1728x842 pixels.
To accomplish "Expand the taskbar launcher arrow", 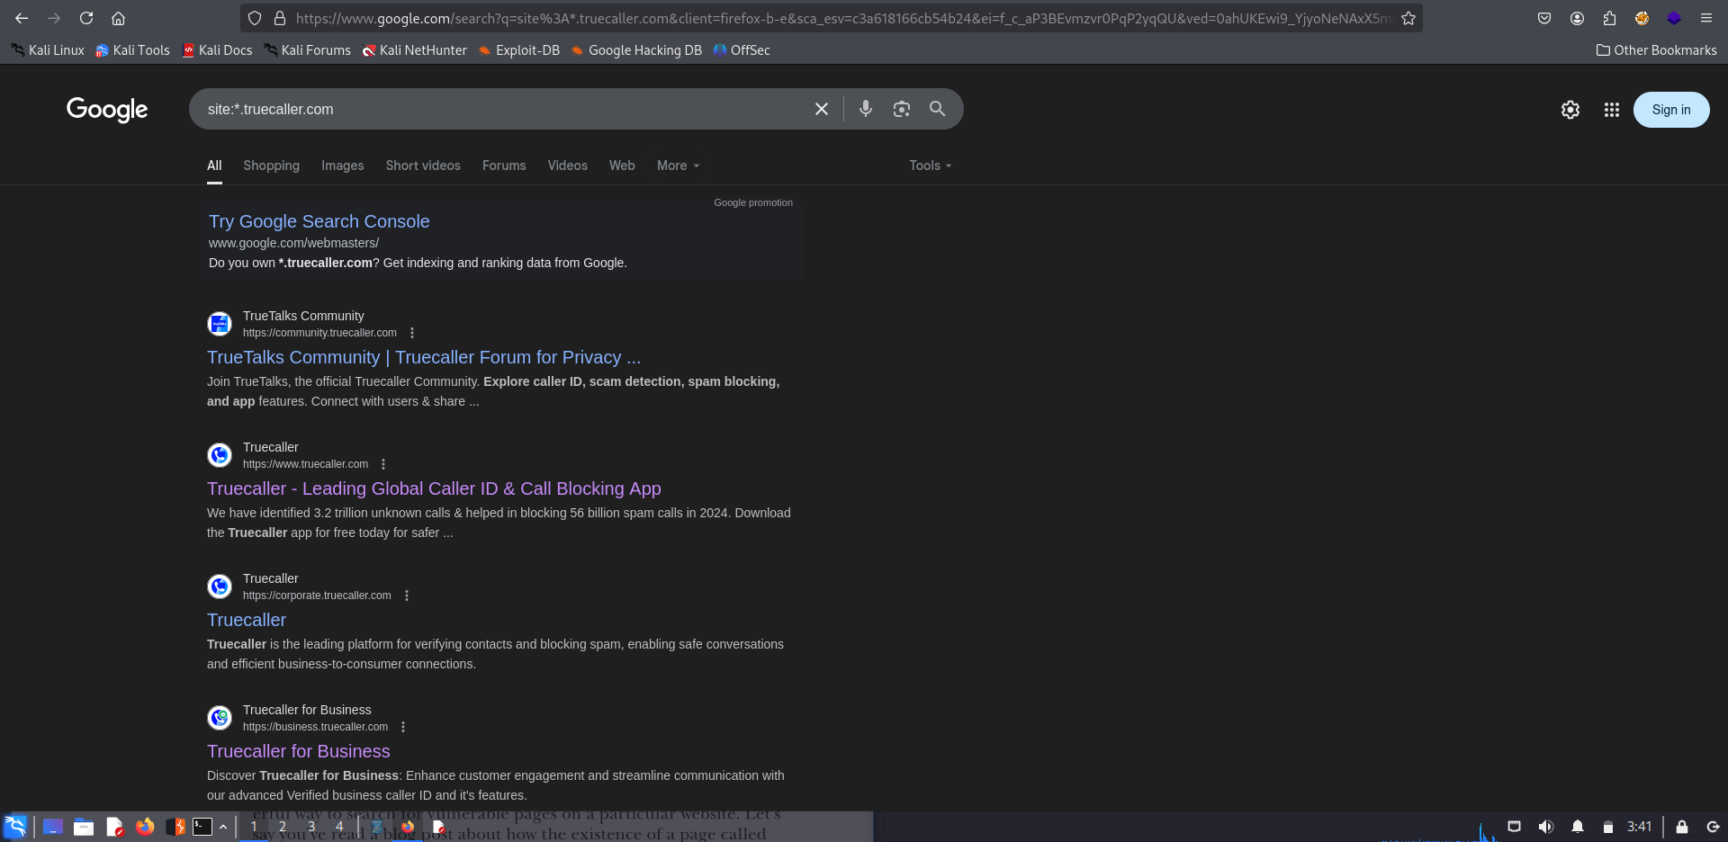I will [x=223, y=827].
